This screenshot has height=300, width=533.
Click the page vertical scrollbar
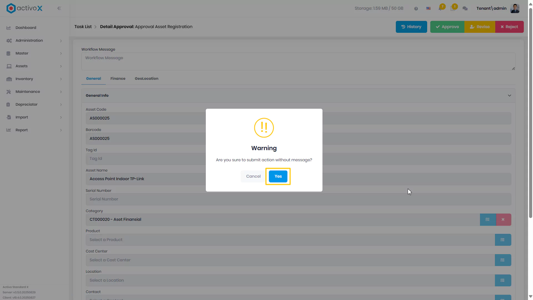point(531,113)
